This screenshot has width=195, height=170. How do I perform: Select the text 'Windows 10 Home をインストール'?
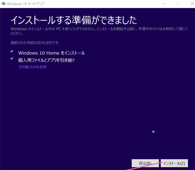point(51,53)
